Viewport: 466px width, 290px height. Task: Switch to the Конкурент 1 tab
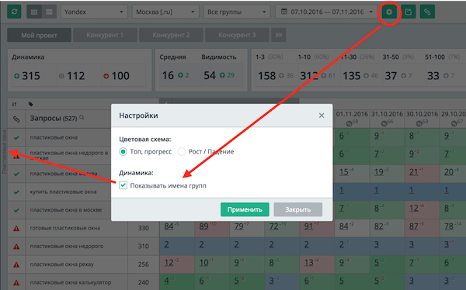tap(105, 35)
